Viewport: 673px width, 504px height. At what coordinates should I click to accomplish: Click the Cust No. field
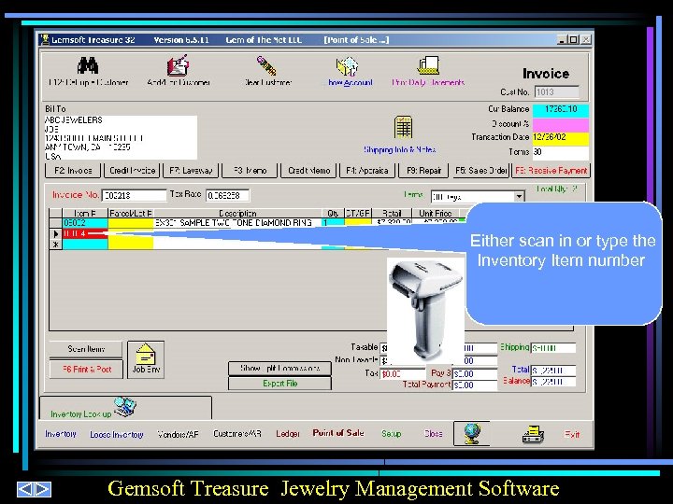point(557,91)
